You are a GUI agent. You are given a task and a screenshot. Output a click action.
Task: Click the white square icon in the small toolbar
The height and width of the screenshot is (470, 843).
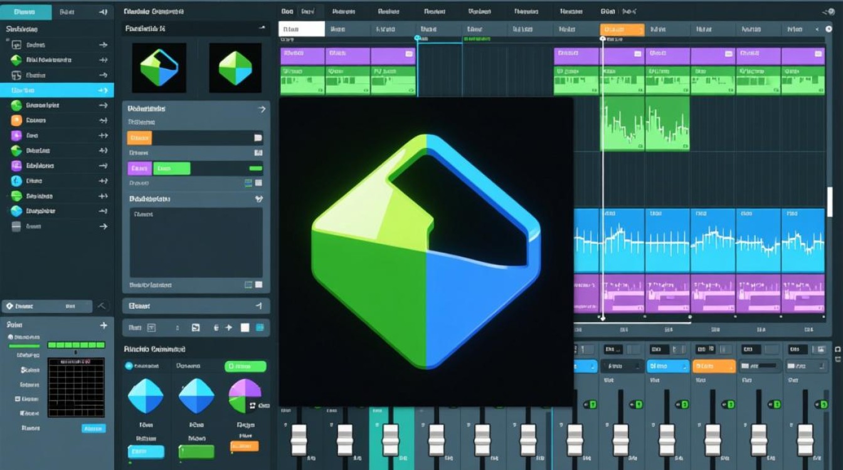tap(245, 327)
